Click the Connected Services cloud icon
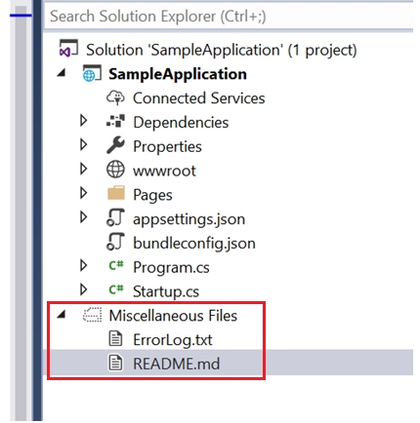420x423 pixels. [115, 97]
